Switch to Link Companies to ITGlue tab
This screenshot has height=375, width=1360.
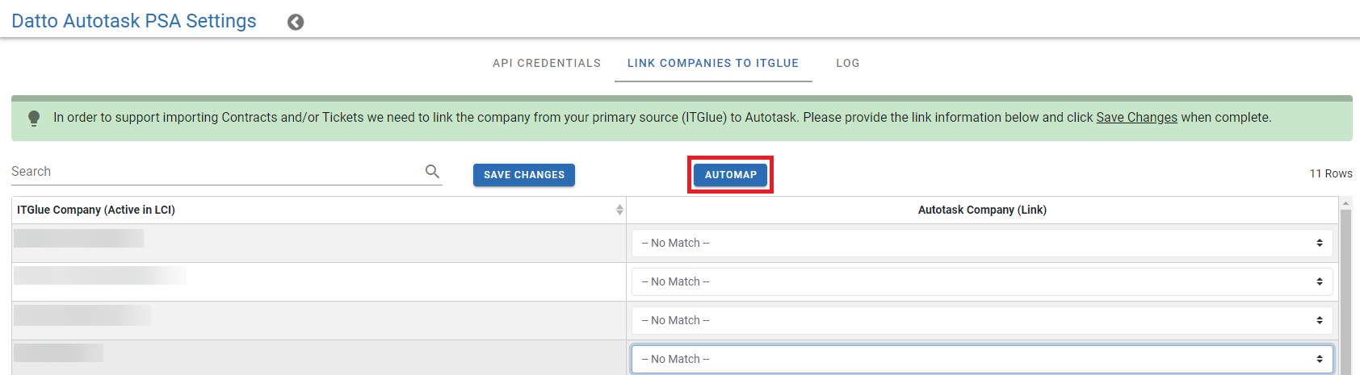pyautogui.click(x=713, y=63)
